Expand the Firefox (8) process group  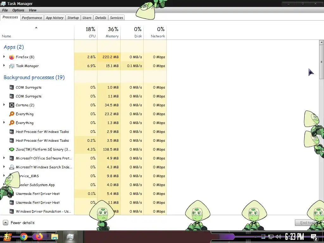pos(4,57)
